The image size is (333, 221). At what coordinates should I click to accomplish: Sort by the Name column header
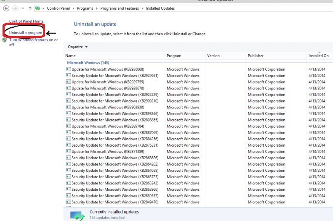[x=70, y=56]
